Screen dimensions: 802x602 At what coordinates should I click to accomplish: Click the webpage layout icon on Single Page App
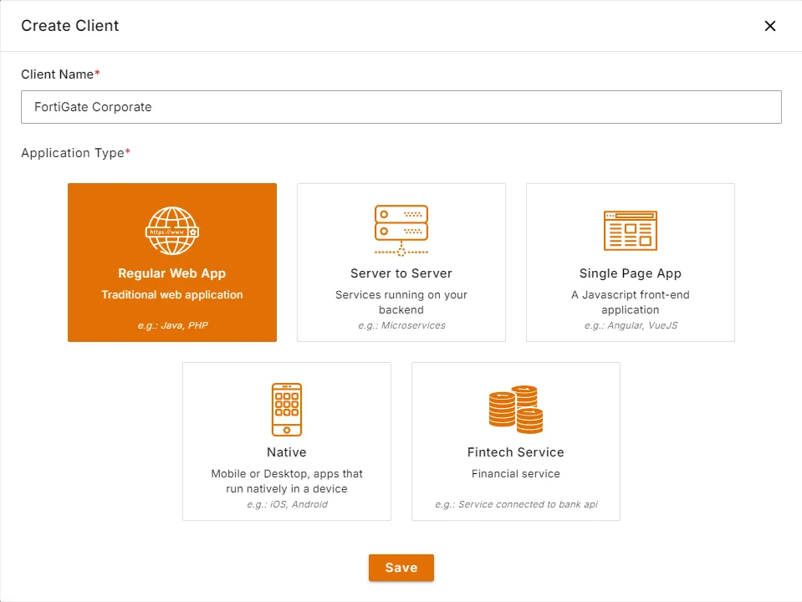(631, 230)
